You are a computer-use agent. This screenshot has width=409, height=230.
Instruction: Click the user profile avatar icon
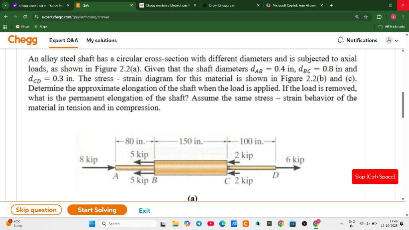click(389, 40)
